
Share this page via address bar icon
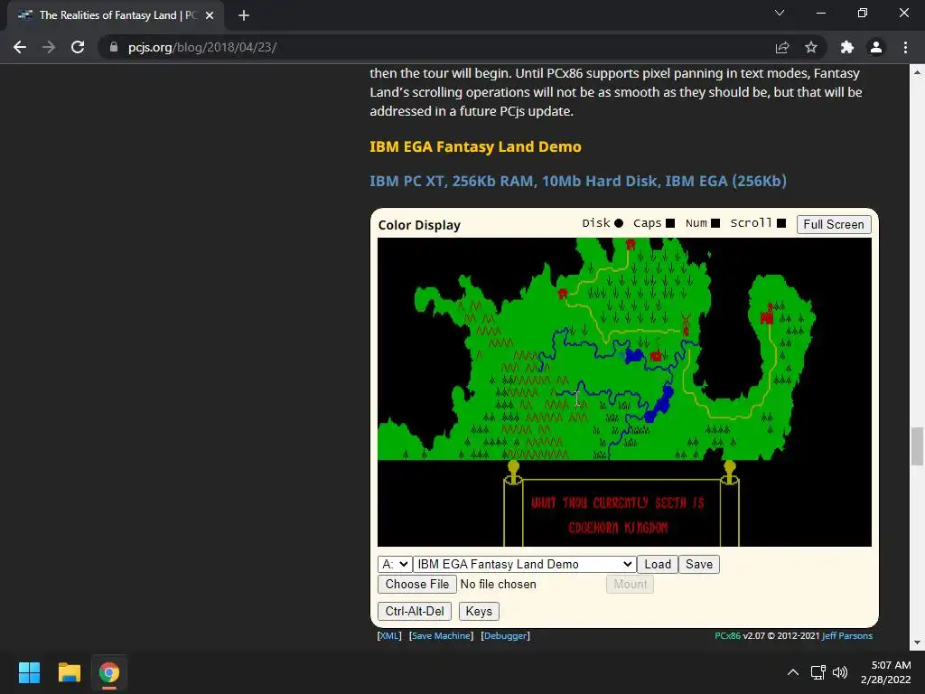click(782, 47)
